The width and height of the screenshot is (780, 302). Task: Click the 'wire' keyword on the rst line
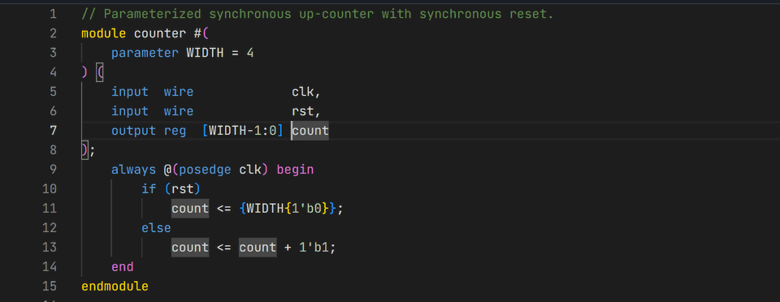coord(179,110)
